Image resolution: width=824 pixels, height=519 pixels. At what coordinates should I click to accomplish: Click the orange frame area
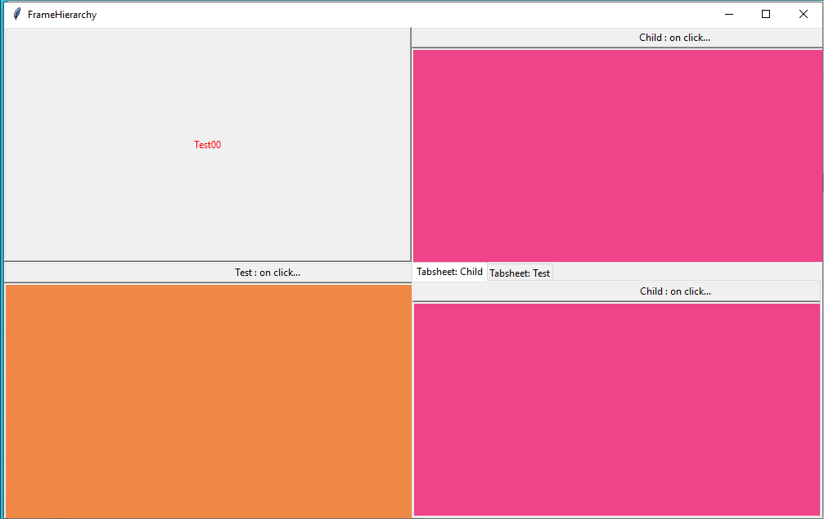pos(208,400)
